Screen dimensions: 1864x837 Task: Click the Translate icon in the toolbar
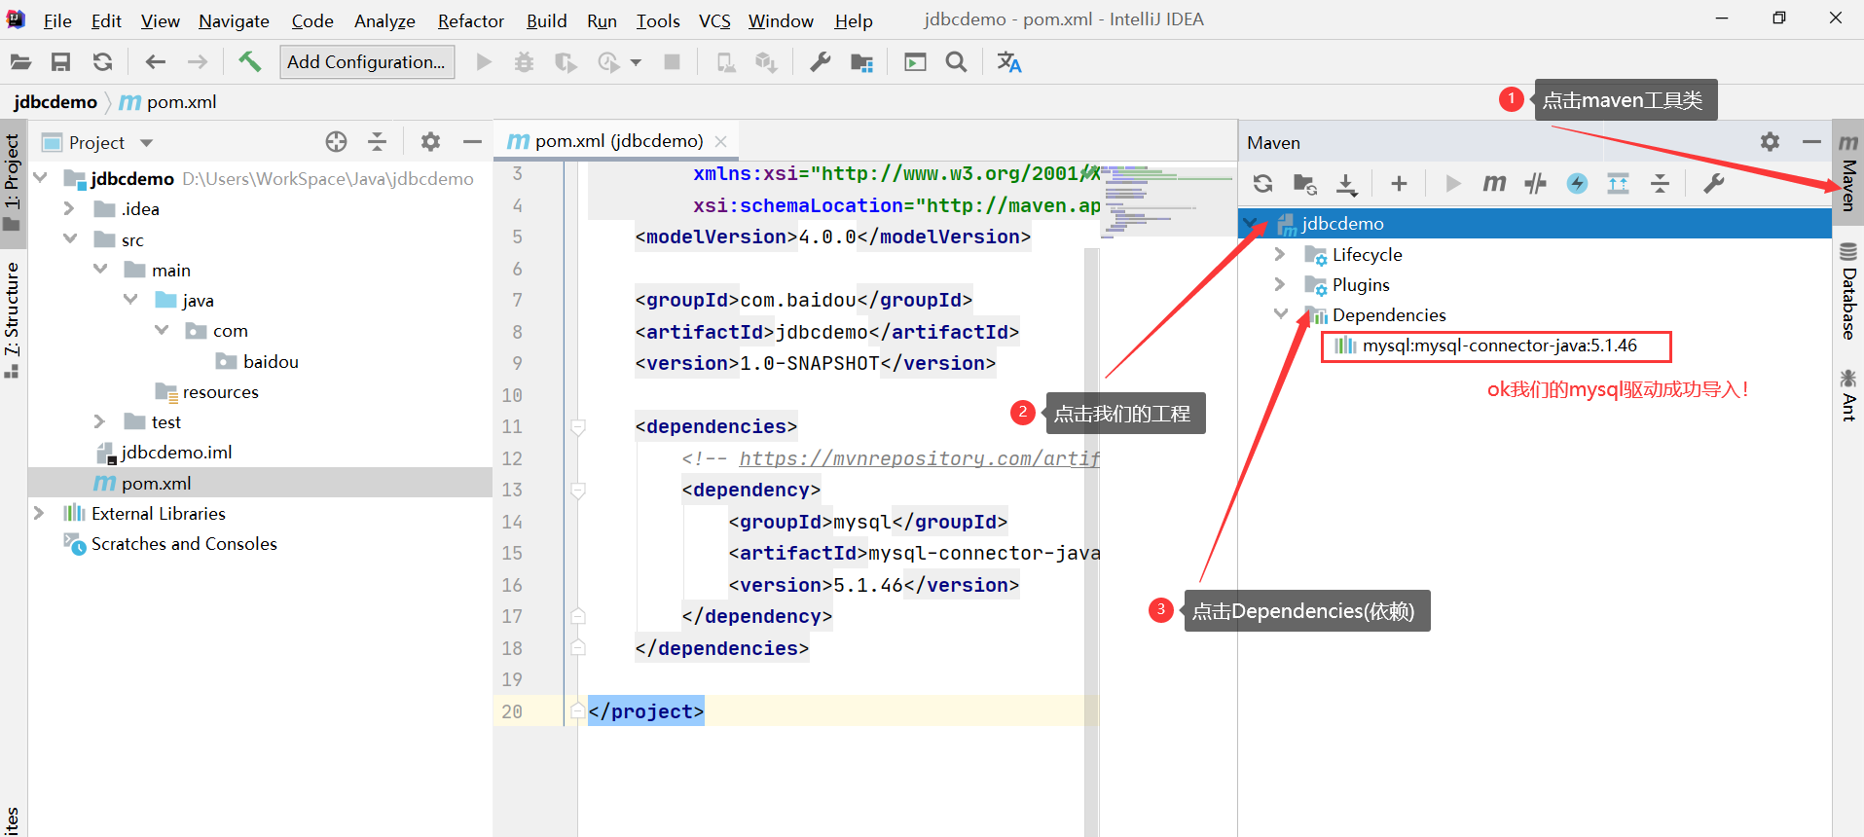coord(1009,62)
